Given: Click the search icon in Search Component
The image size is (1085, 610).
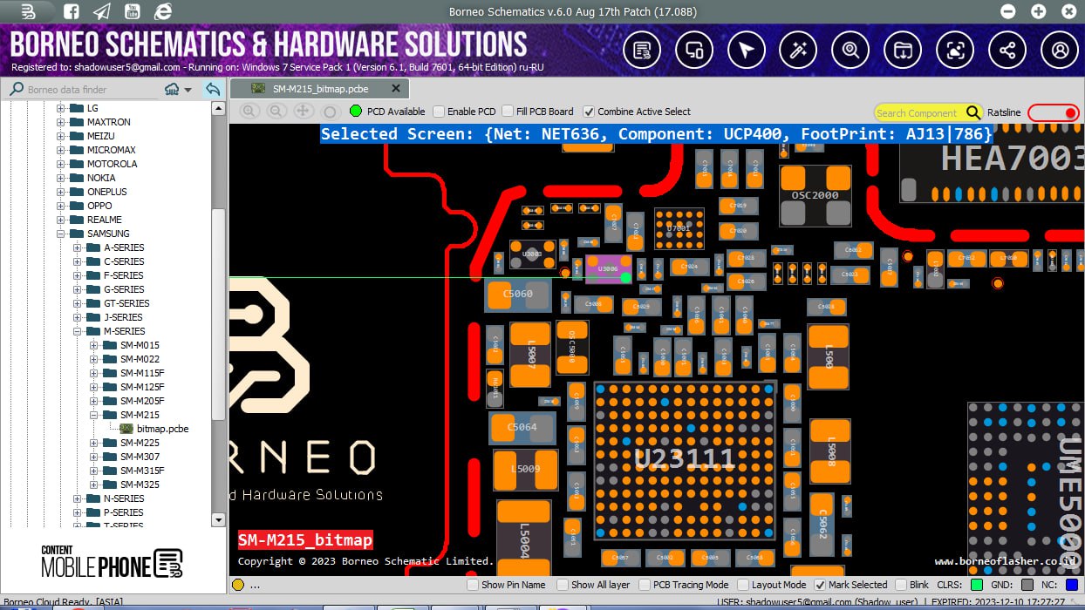Looking at the screenshot, I should 973,112.
